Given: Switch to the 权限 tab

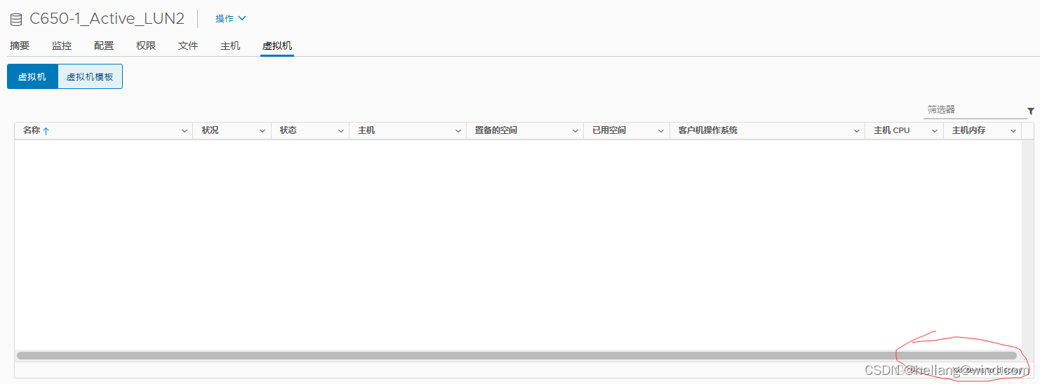Looking at the screenshot, I should coord(146,46).
